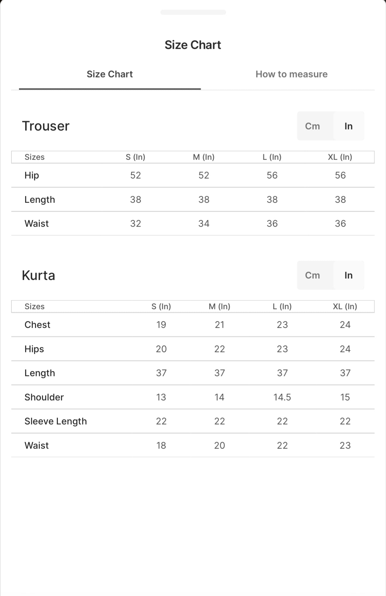Screen dimensions: 386x596
Task: Click the Hips row label in Kurta table
Action: pyautogui.click(x=34, y=349)
